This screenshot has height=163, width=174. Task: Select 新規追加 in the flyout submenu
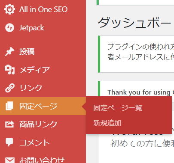[x=107, y=123]
